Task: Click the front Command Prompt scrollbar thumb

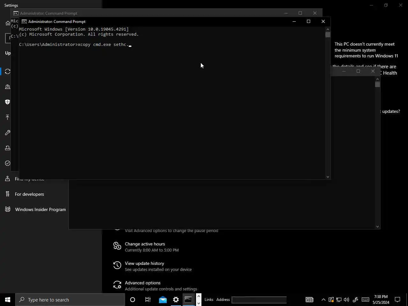Action: tap(328, 34)
